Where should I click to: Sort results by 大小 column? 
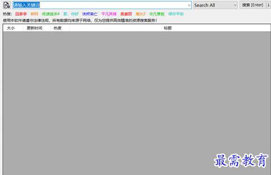13,28
